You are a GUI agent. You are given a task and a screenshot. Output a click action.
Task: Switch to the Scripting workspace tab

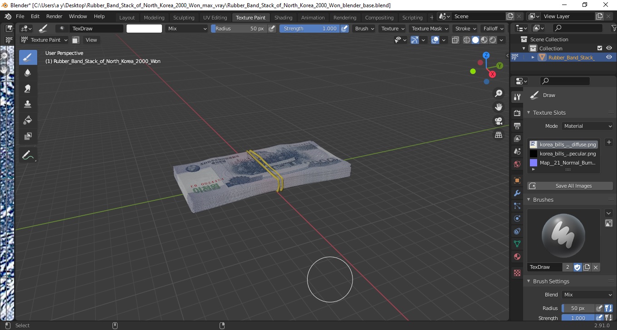point(412,18)
